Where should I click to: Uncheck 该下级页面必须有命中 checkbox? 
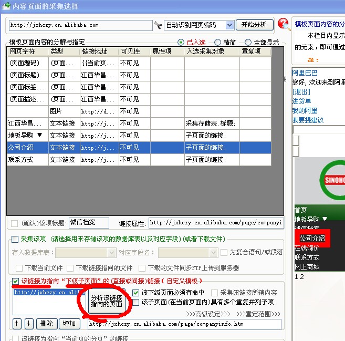point(136,293)
